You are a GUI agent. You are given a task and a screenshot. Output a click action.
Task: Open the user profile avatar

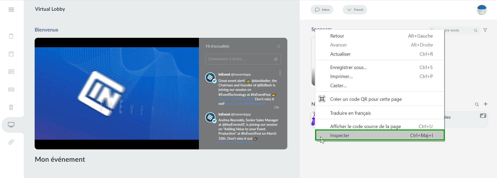(x=482, y=10)
